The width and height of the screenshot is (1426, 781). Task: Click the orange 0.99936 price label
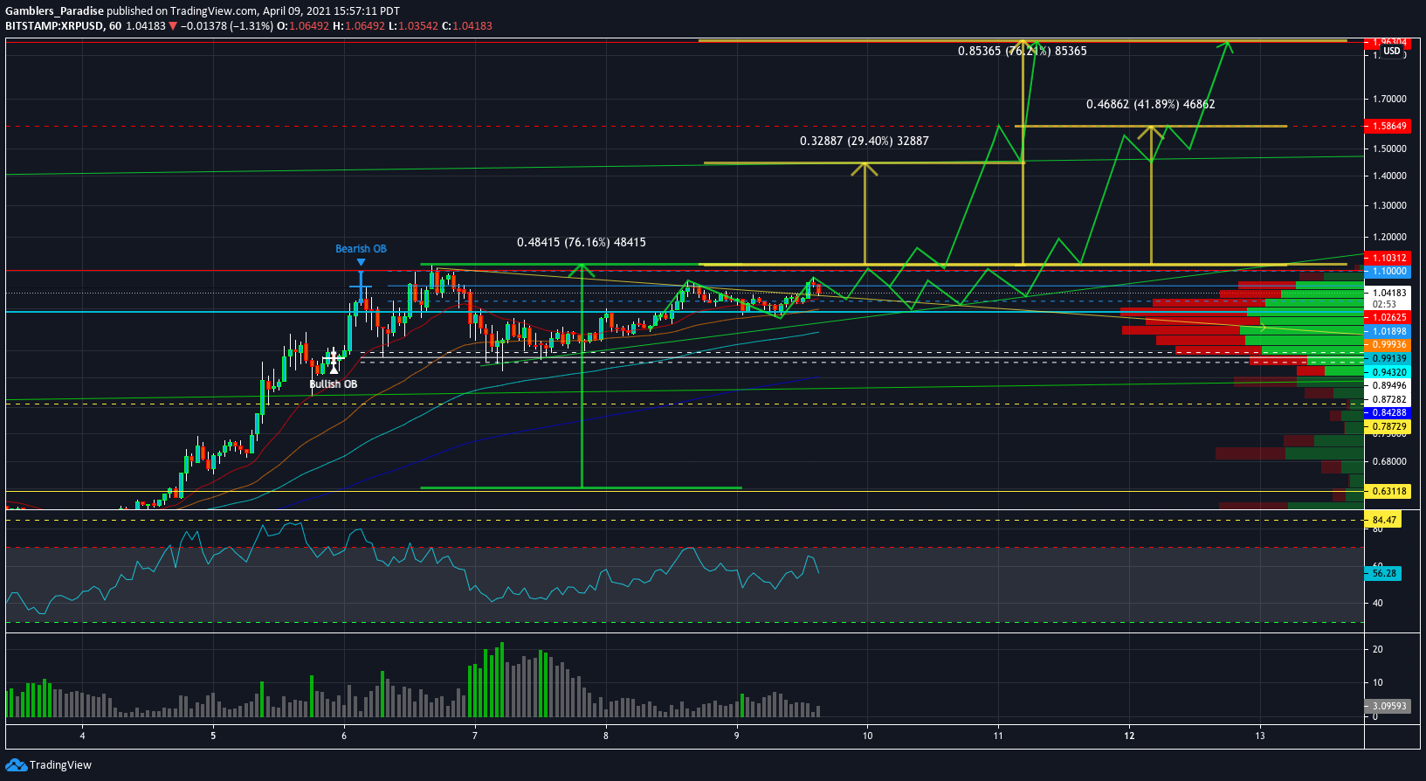tap(1388, 345)
